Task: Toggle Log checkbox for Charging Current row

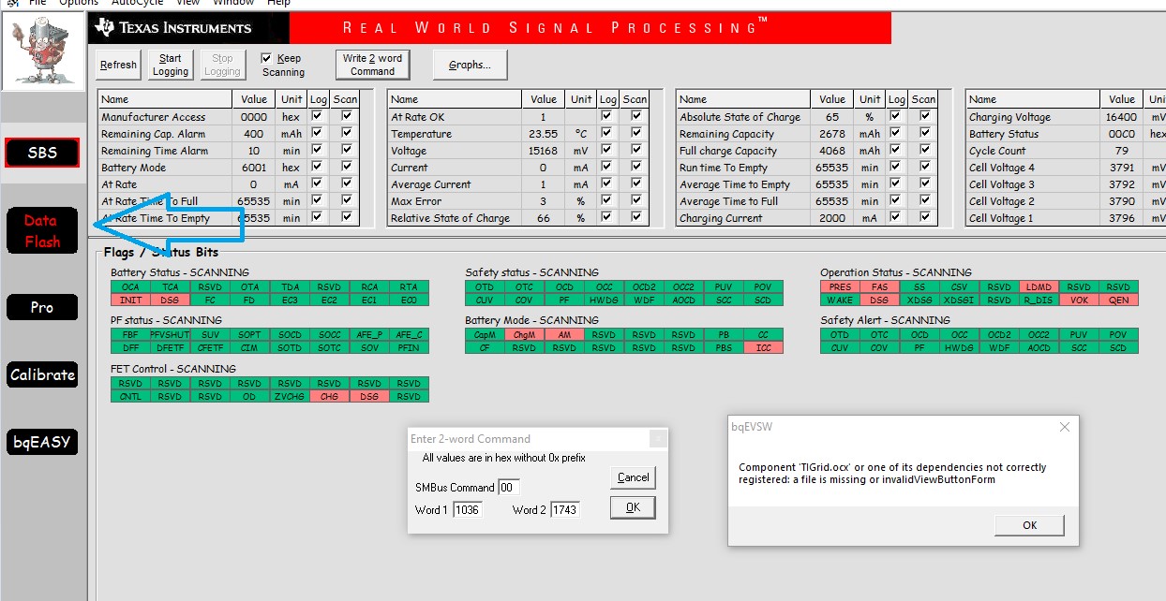Action: [895, 218]
